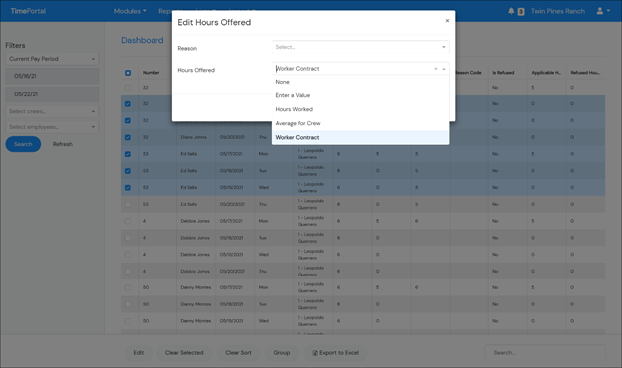Screen dimensions: 622x368
Task: Check the Debbie Jones 05/17/2021 row checkbox
Action: 128,221
